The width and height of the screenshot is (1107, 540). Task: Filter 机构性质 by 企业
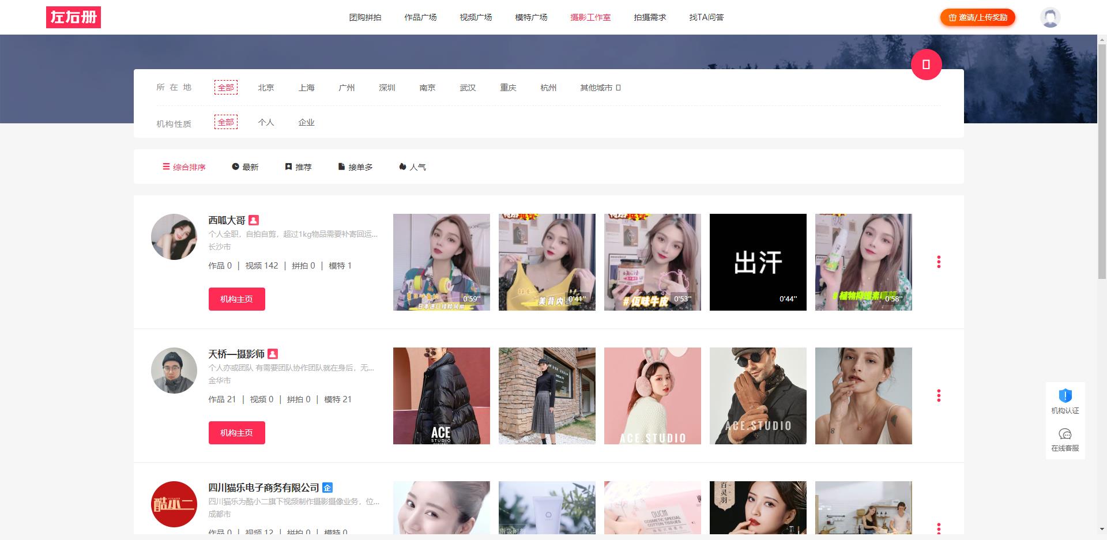306,122
